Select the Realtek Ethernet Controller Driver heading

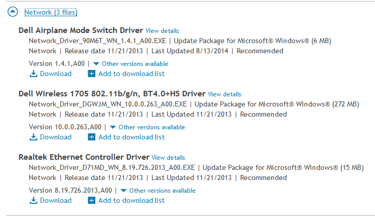84,157
